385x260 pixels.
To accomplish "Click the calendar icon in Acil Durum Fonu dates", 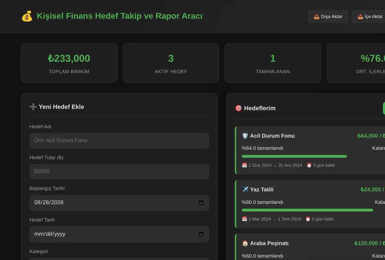I will 244,165.
